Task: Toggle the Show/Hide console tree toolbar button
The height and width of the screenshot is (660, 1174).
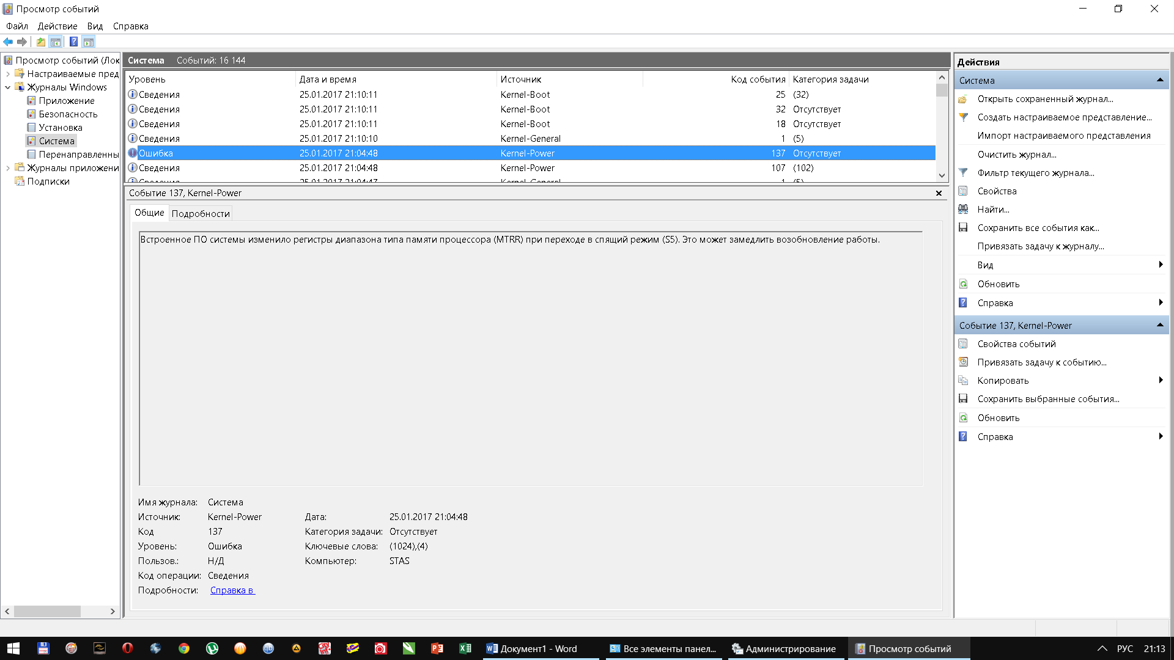Action: click(x=56, y=42)
